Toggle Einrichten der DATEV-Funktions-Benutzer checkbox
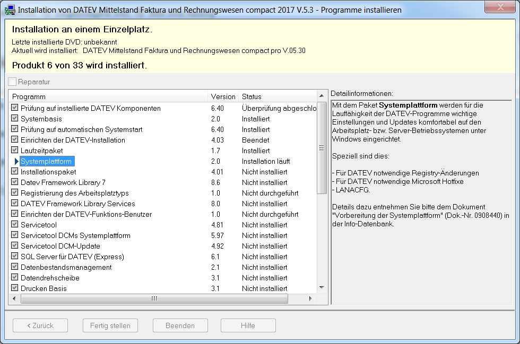Viewport: 520px width, 344px height. [15, 214]
